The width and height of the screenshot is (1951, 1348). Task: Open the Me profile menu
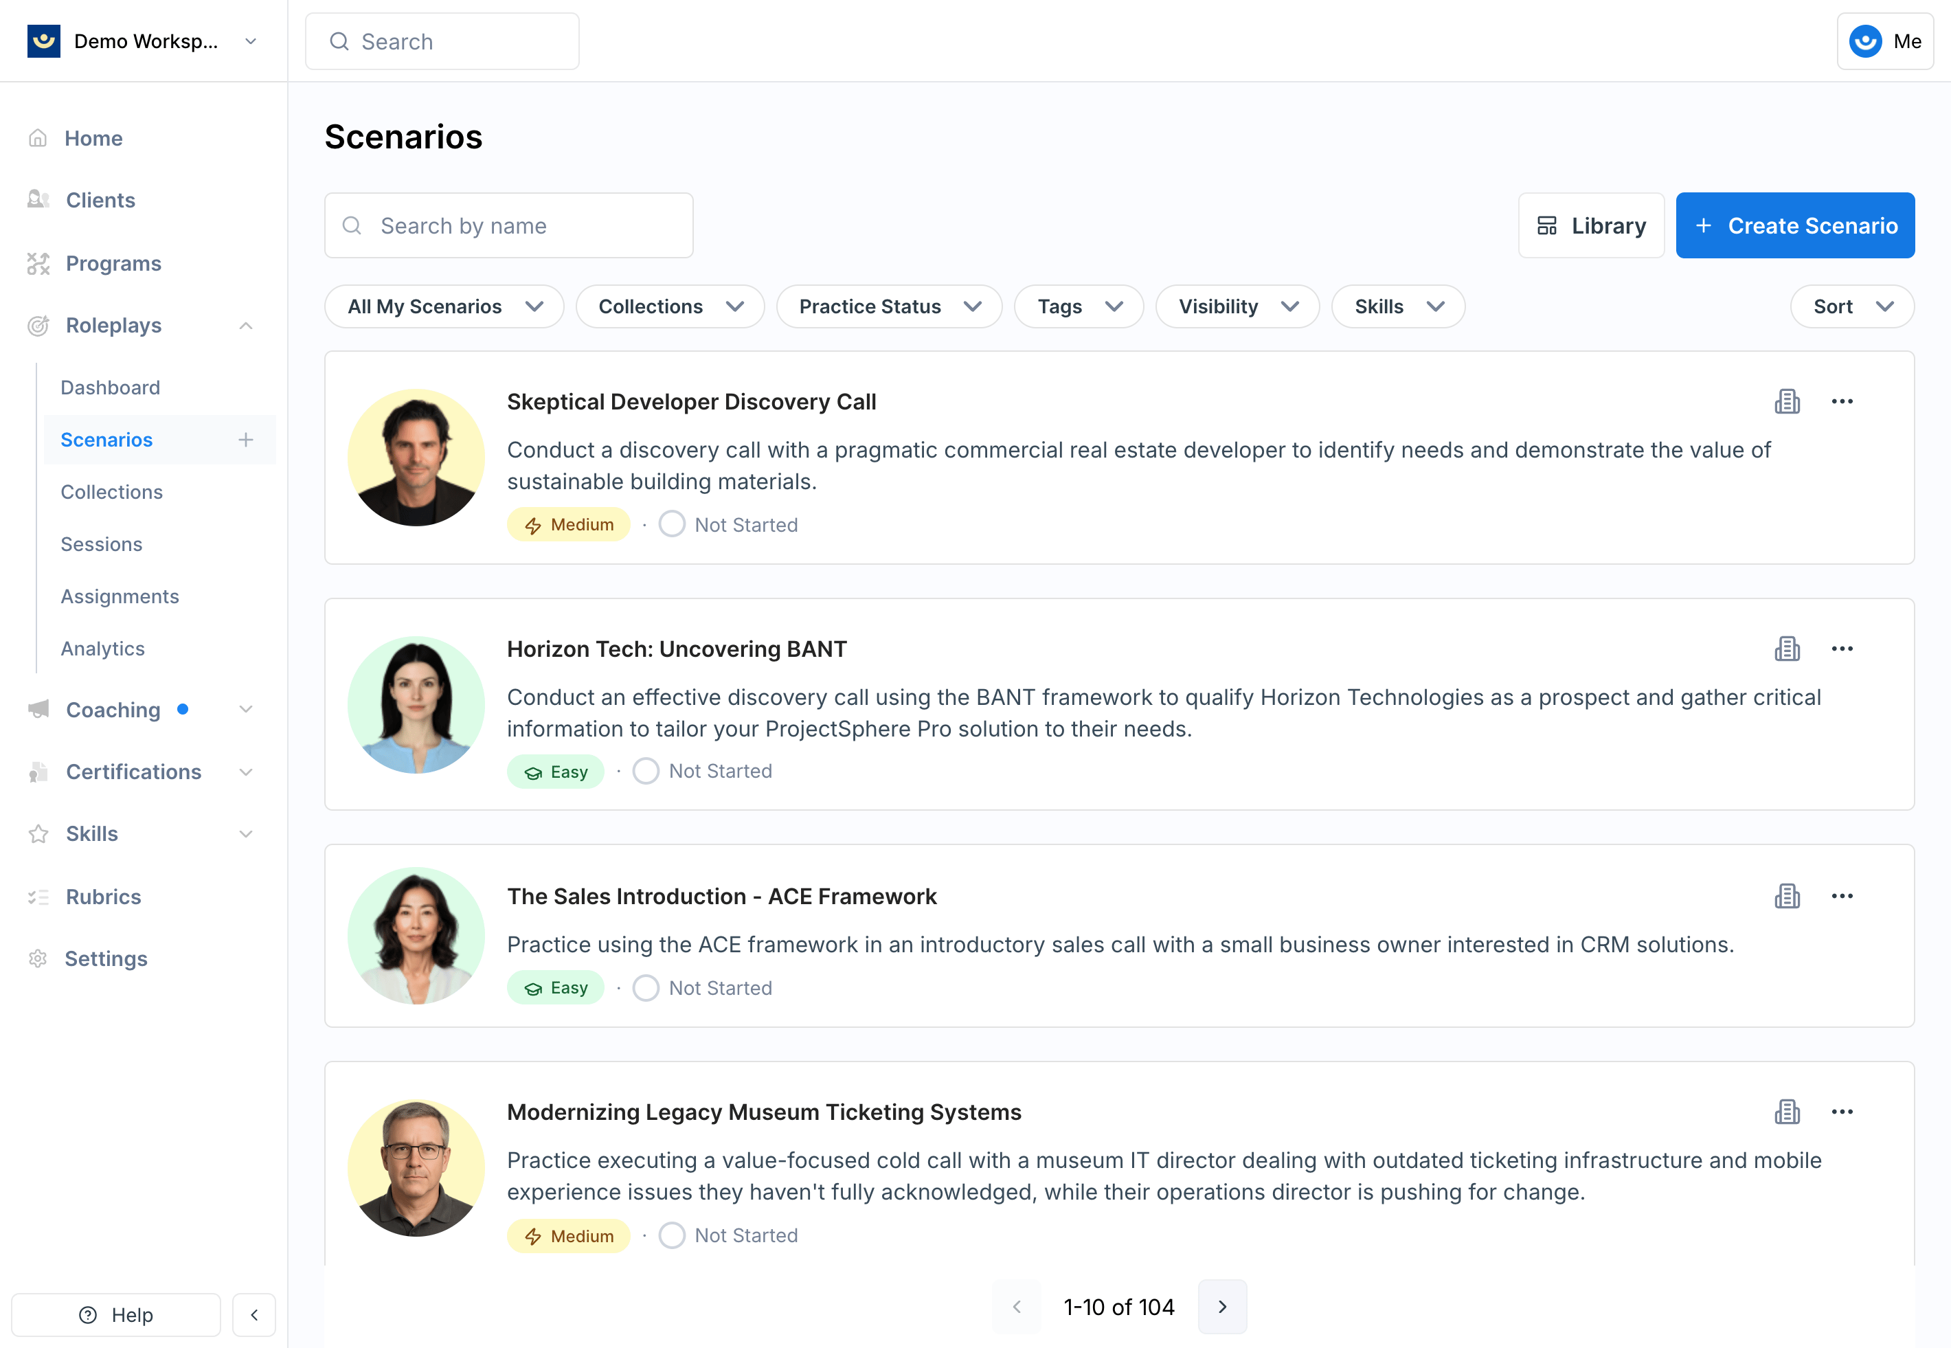coord(1884,41)
